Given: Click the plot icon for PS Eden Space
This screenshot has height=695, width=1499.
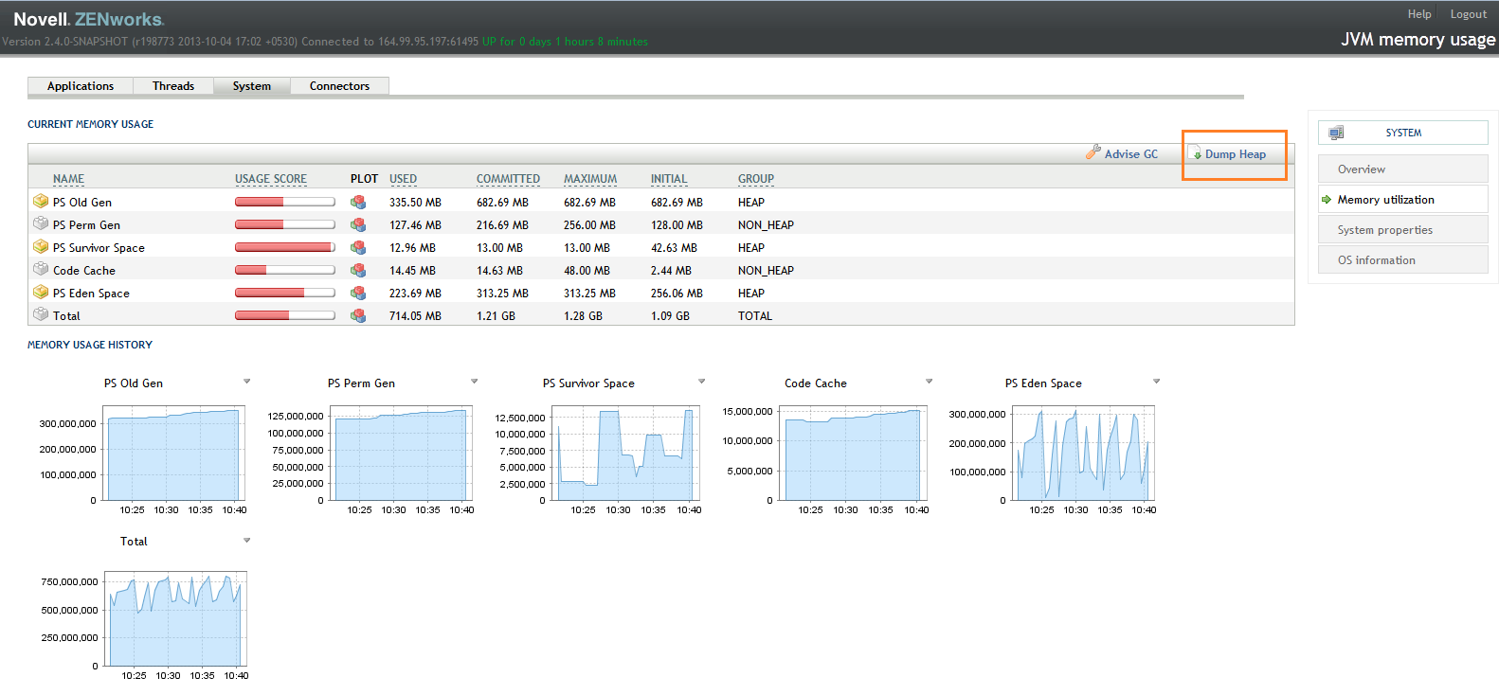Looking at the screenshot, I should pyautogui.click(x=358, y=293).
